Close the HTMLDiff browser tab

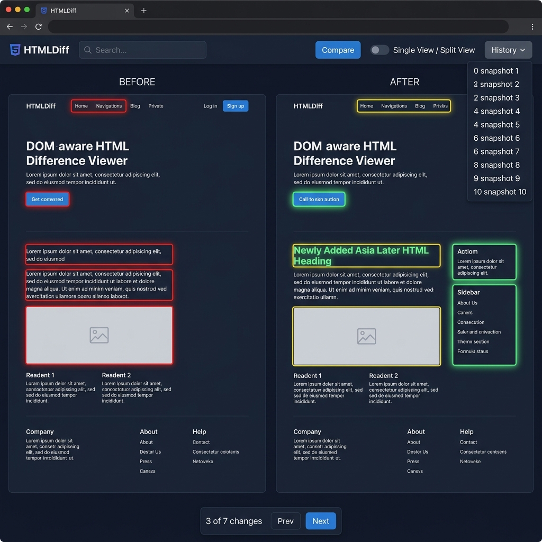coord(127,11)
